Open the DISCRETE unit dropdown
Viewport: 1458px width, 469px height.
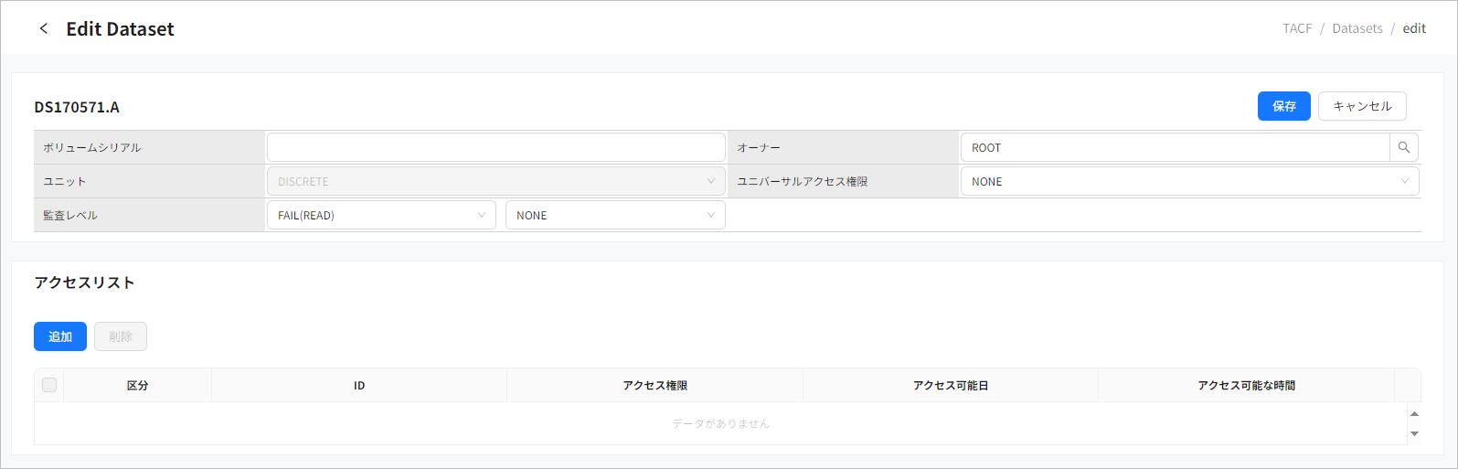[x=495, y=181]
